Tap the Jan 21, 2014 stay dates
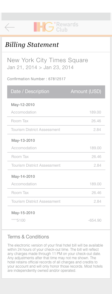Screen dimensions: 112x294 tap(40, 68)
